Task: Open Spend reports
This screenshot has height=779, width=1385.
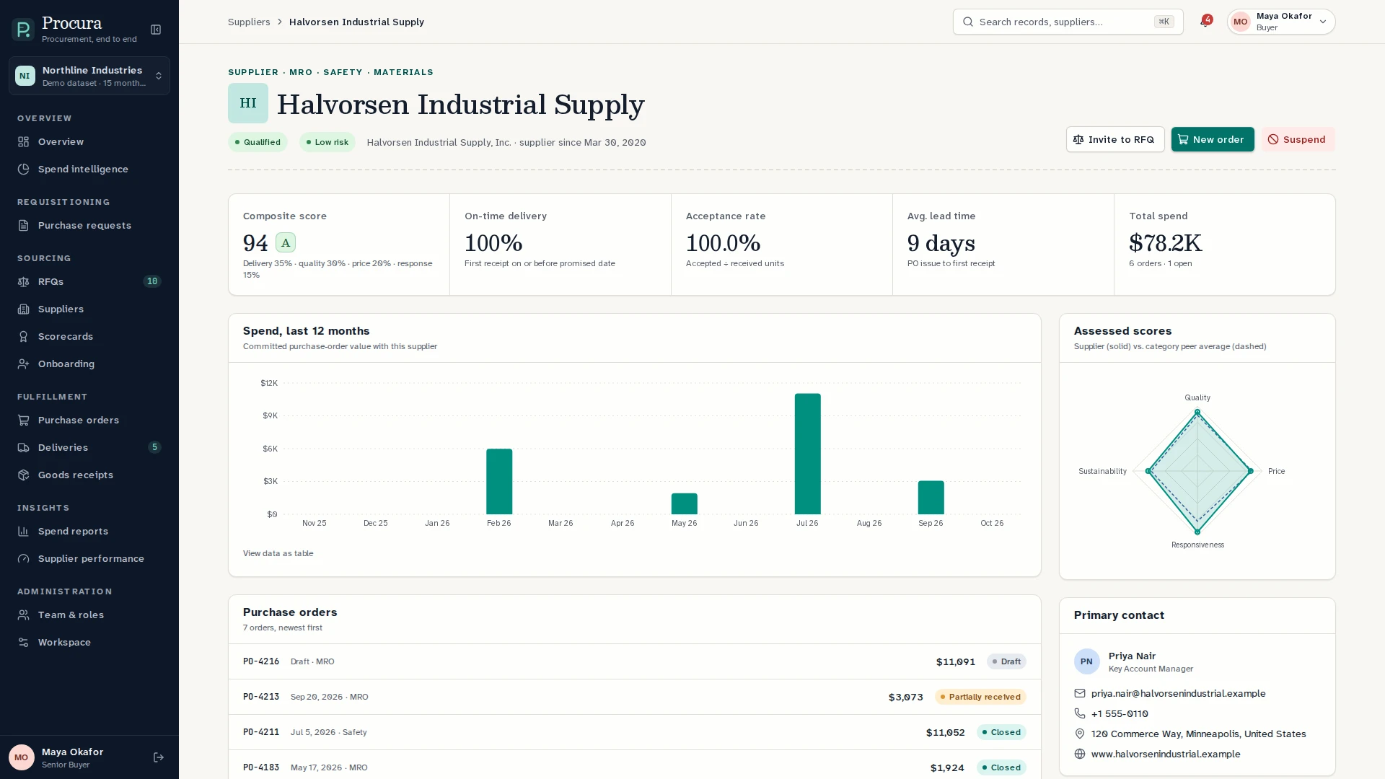Action: (x=89, y=532)
